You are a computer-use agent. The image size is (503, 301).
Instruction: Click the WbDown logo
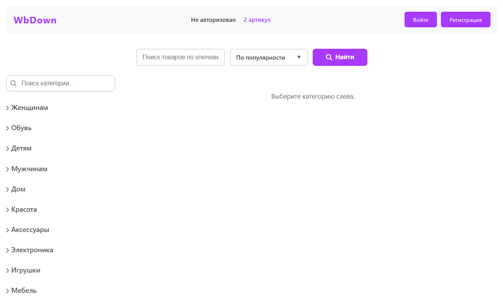click(35, 20)
